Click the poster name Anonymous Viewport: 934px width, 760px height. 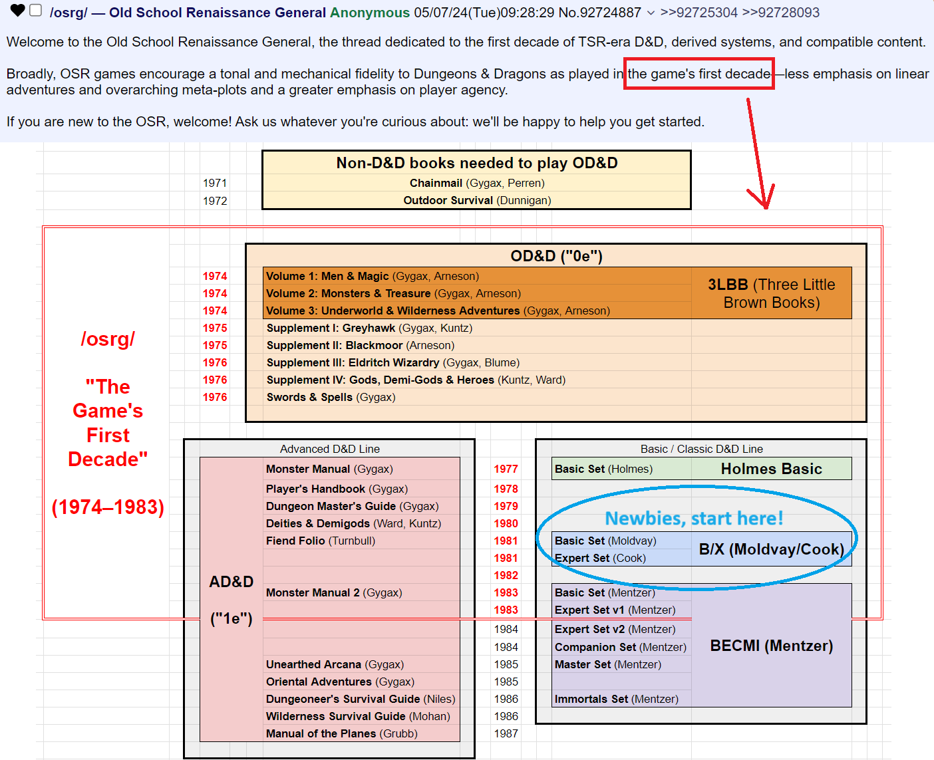coord(370,13)
